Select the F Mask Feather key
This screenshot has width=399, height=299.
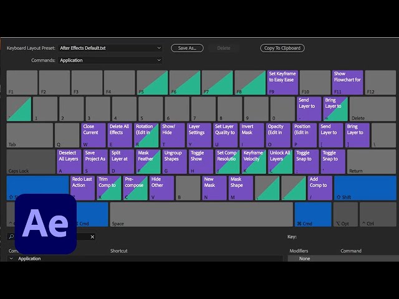pyautogui.click(x=148, y=162)
